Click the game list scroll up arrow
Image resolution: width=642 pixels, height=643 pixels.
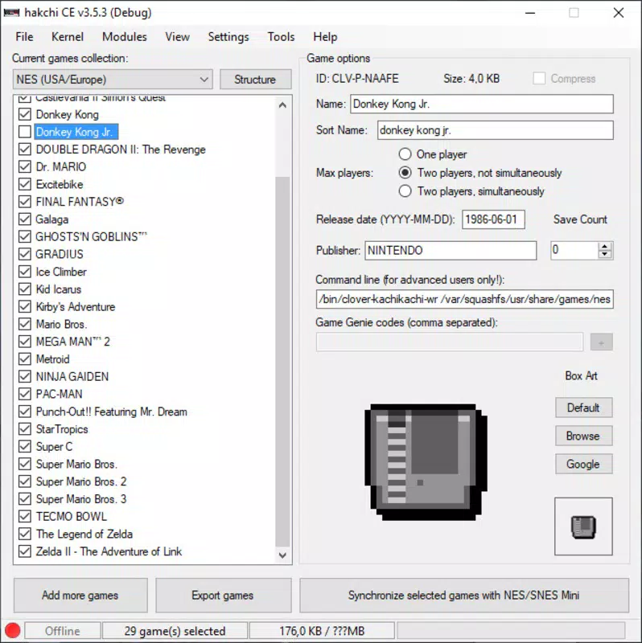coord(282,105)
